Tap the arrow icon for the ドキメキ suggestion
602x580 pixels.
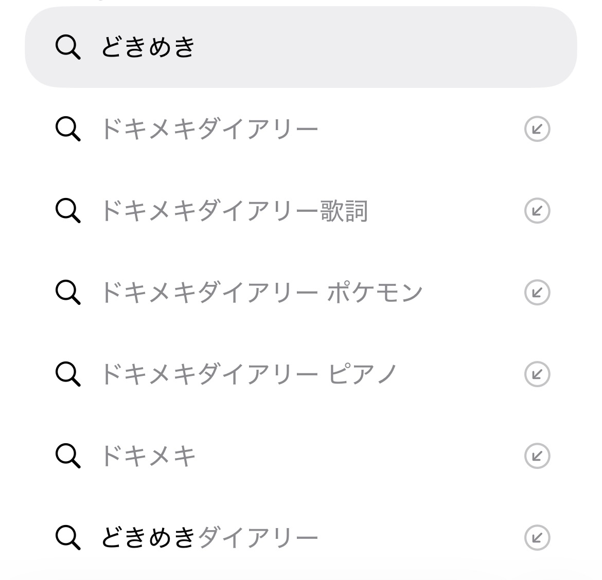click(x=537, y=456)
